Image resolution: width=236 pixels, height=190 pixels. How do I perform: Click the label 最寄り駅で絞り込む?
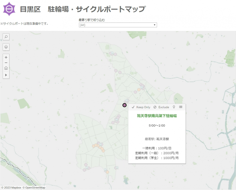tap(92, 20)
